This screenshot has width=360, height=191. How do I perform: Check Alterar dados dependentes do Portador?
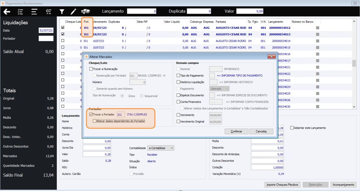pos(95,121)
